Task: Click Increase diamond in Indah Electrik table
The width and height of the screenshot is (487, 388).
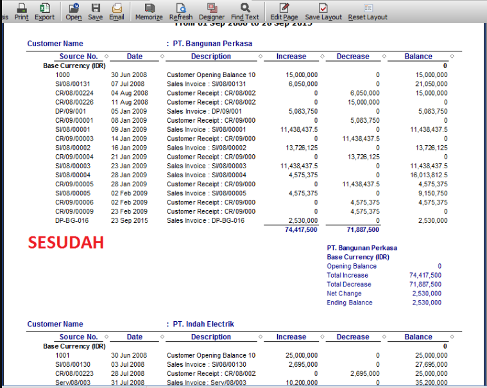Action: pyautogui.click(x=322, y=337)
